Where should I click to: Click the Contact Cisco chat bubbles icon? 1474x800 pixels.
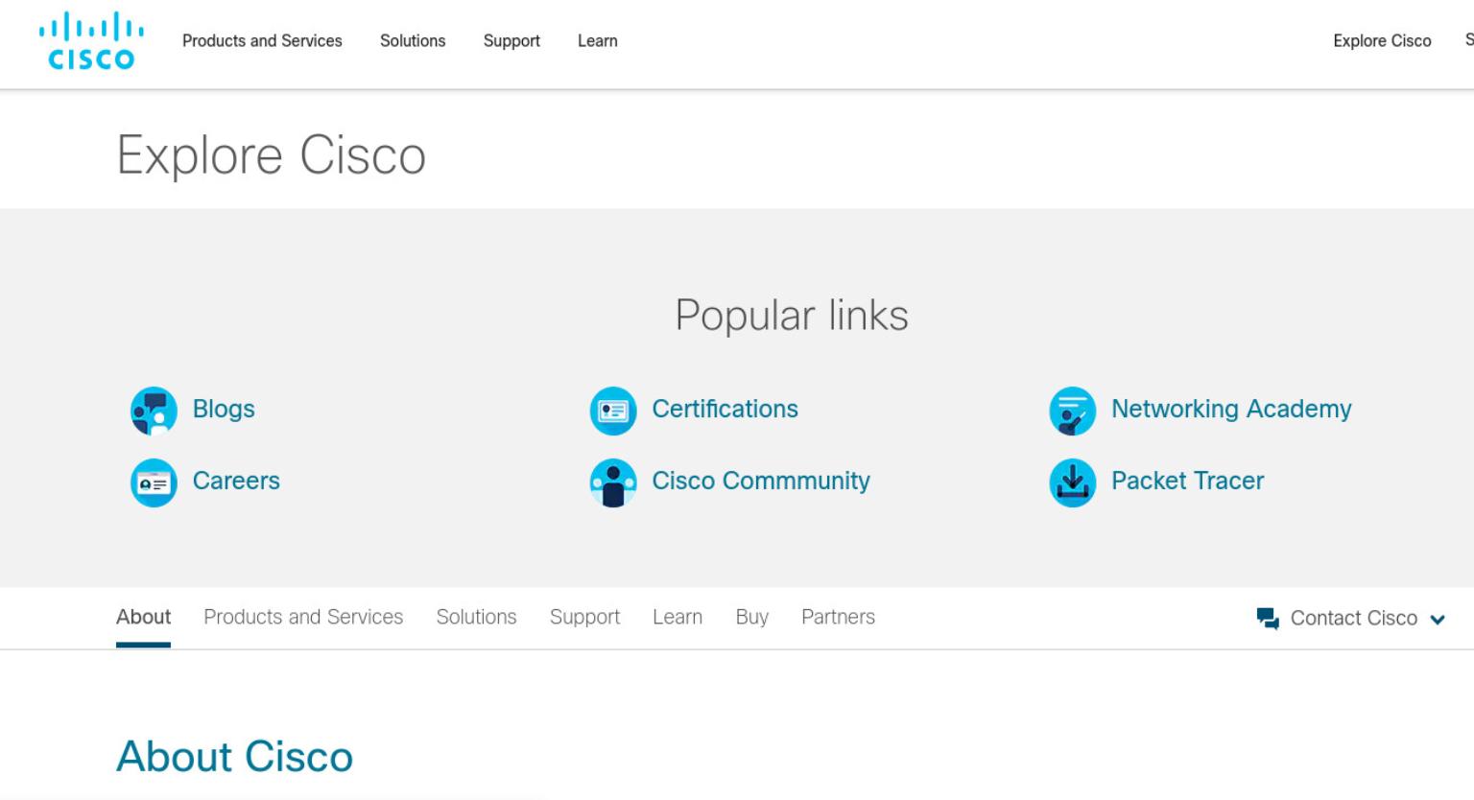pyautogui.click(x=1268, y=619)
